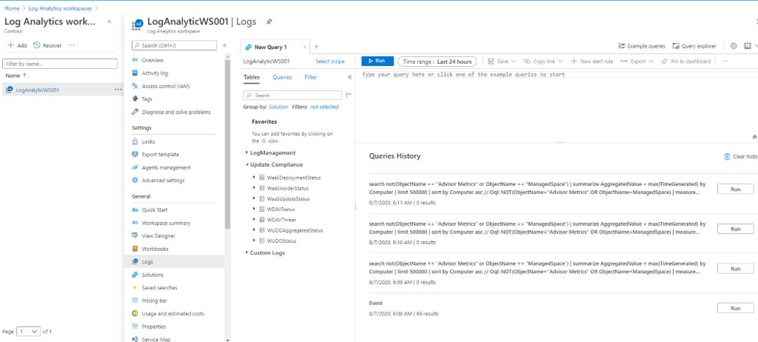
Task: Expand the LogManagement group
Action: pos(247,152)
